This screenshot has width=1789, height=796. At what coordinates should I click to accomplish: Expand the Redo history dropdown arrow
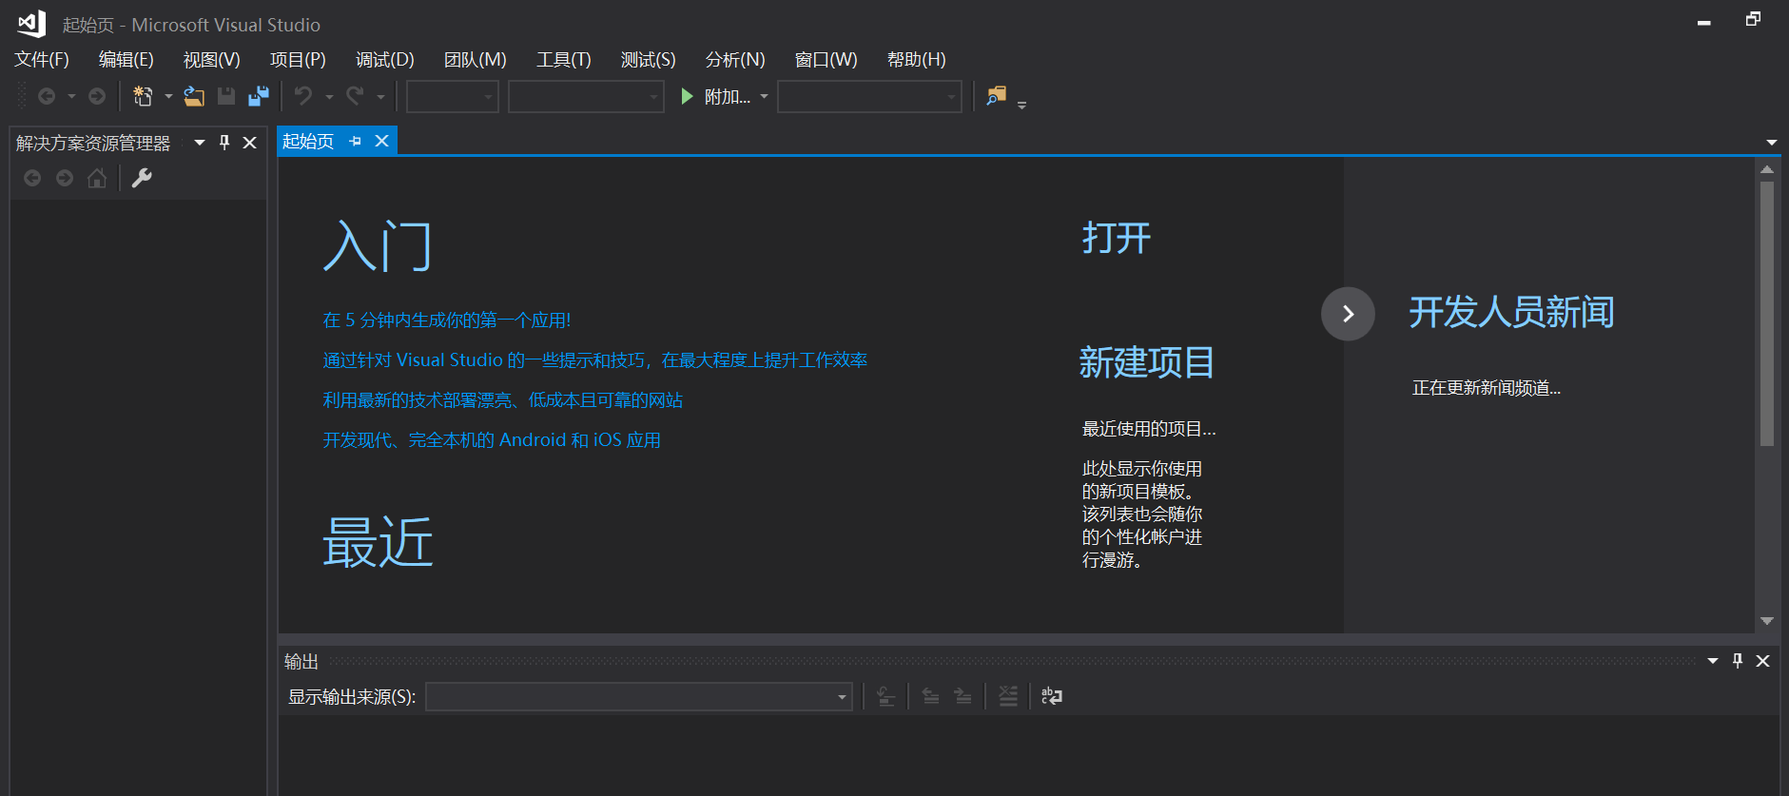[x=380, y=96]
